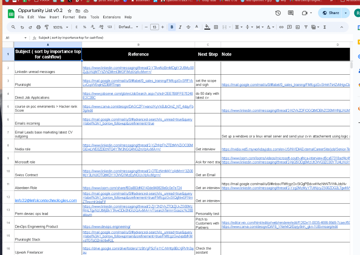Click the info32@infoicontechnologies.com email link
This screenshot has height=255, width=360.
(46, 200)
